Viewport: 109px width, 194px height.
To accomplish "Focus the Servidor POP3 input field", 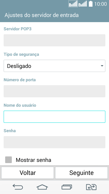I will pyautogui.click(x=54, y=40).
